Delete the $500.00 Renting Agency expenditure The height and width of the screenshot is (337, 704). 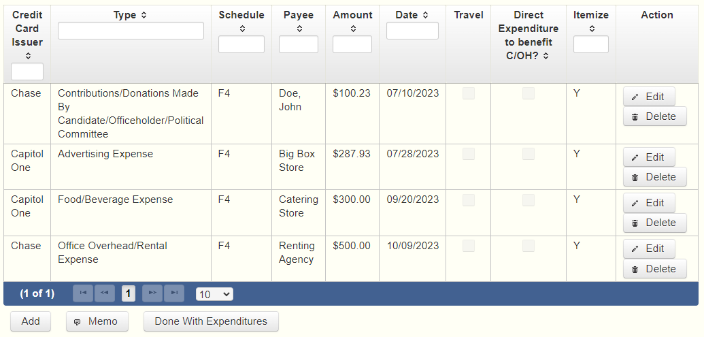(654, 269)
